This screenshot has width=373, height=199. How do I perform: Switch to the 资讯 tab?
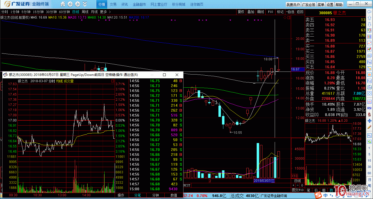(x=125, y=4)
